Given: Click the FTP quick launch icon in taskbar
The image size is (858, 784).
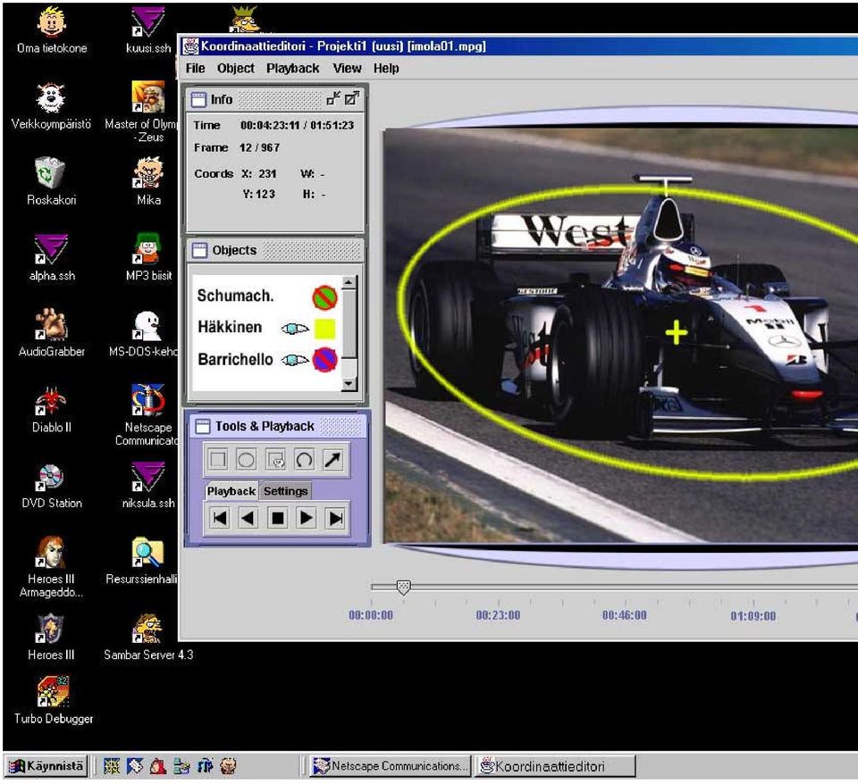Looking at the screenshot, I should pyautogui.click(x=206, y=766).
